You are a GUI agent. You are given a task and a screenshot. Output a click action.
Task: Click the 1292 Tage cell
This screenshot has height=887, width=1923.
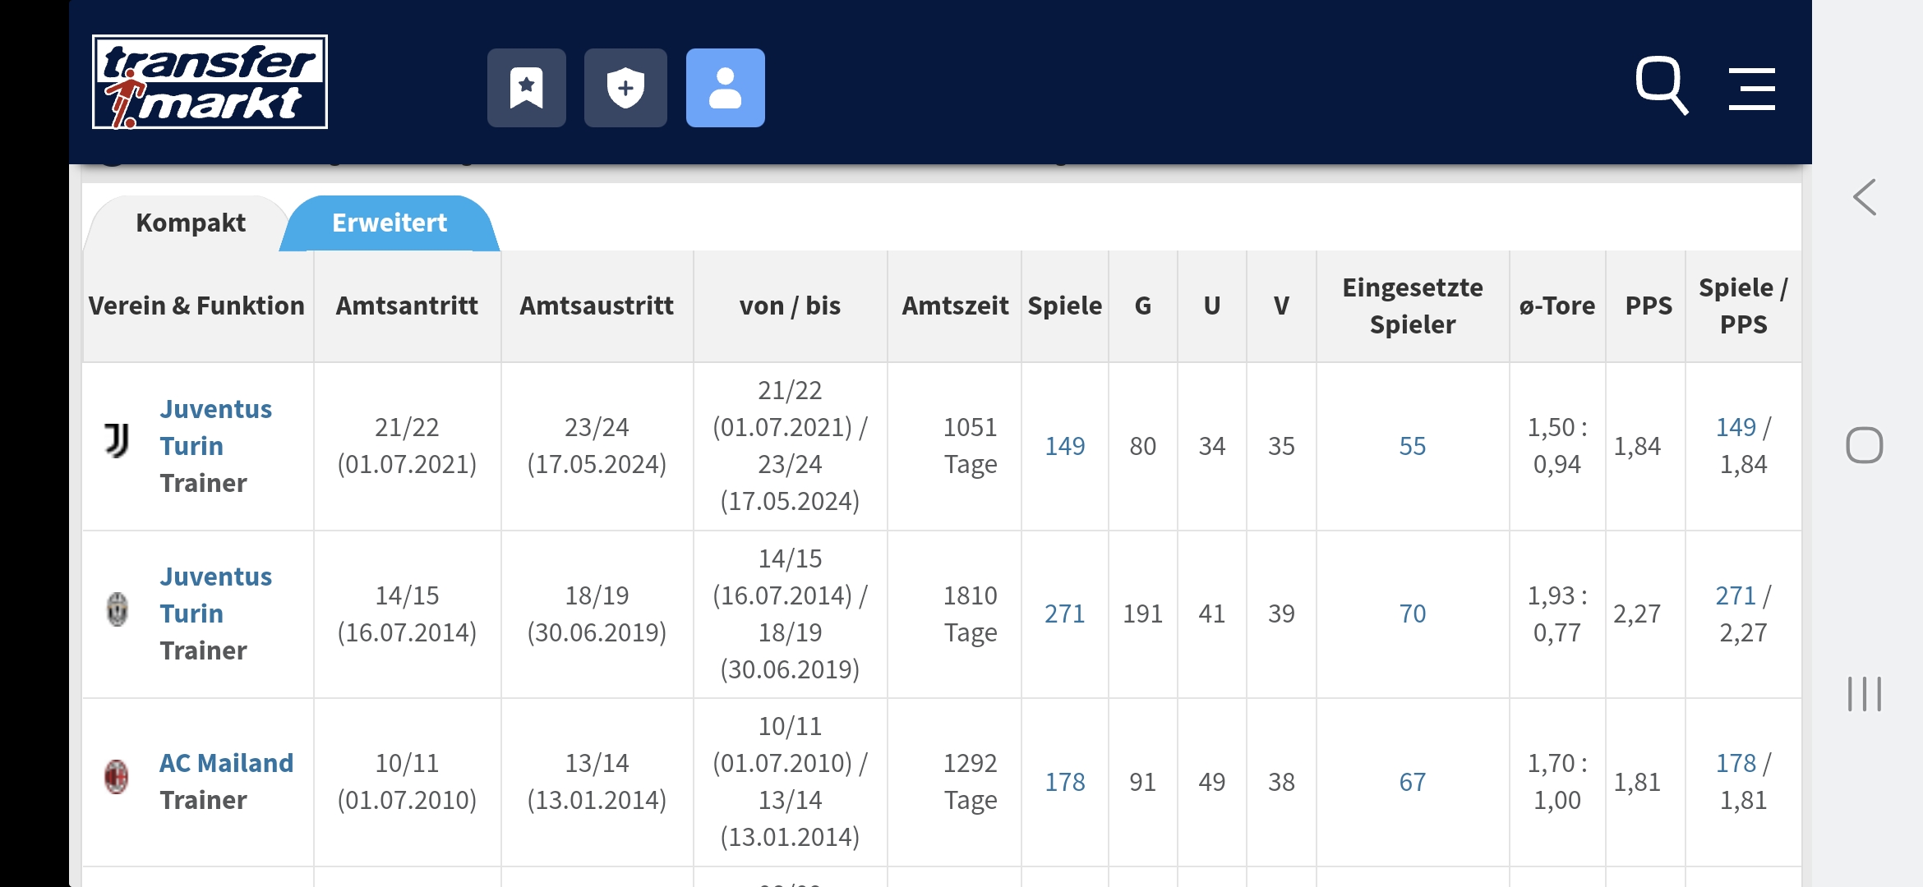[954, 782]
